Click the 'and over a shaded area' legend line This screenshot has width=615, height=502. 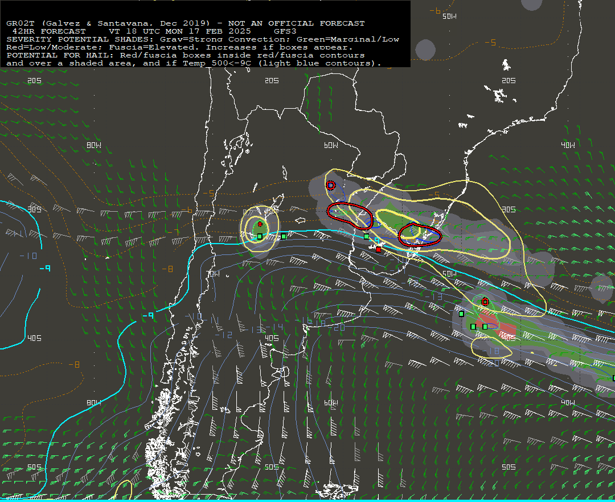pos(194,63)
